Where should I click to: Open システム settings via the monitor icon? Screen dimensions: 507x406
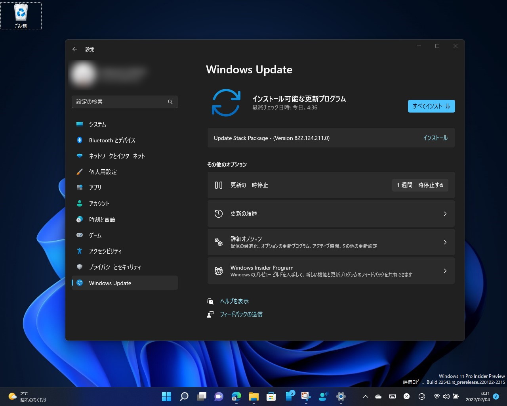point(80,124)
